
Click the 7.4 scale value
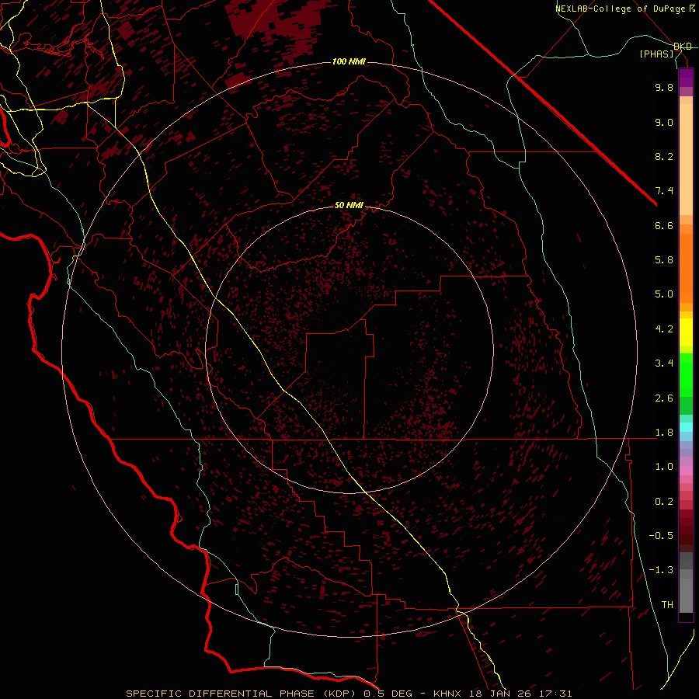[x=664, y=191]
